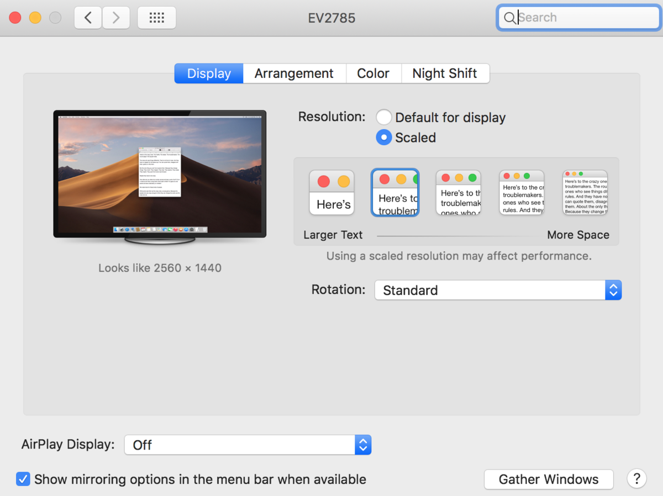Open help with the question mark button
This screenshot has height=496, width=663.
(x=636, y=478)
